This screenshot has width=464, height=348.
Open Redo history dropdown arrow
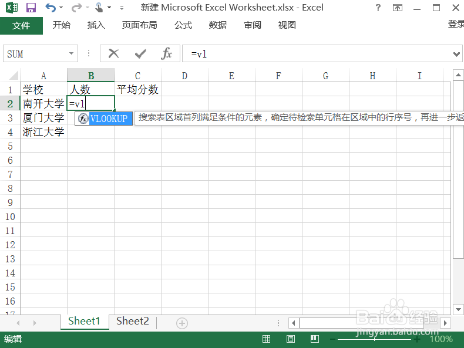[88, 8]
